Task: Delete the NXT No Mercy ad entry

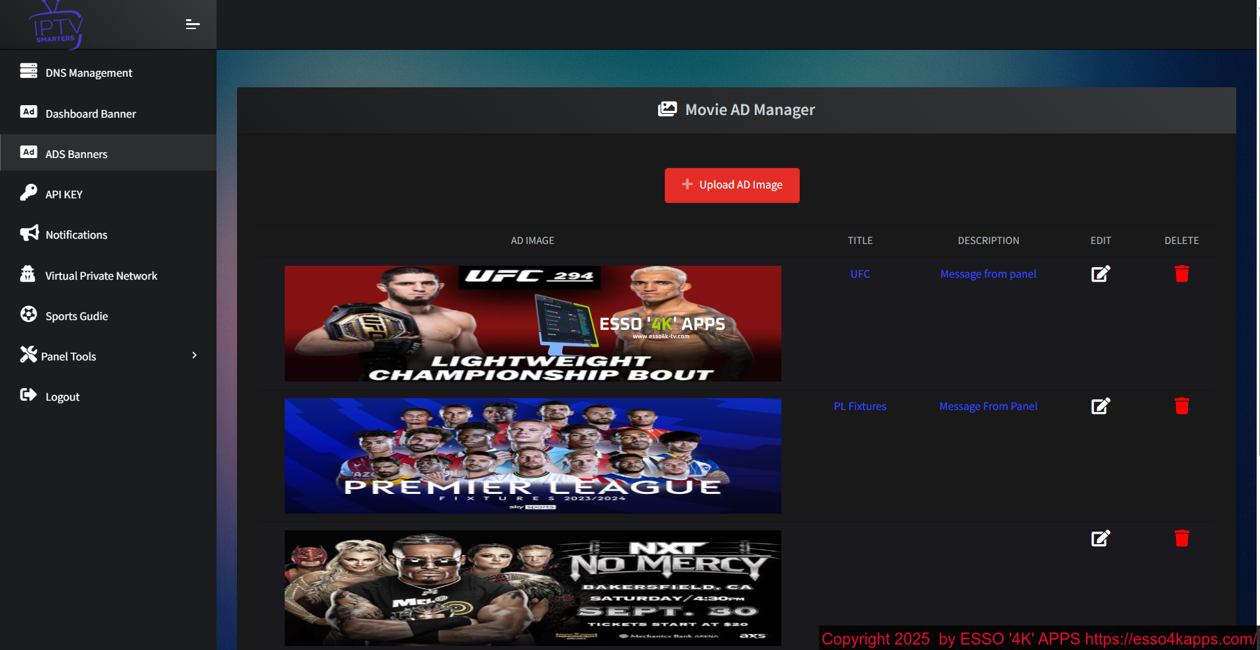Action: [x=1182, y=538]
